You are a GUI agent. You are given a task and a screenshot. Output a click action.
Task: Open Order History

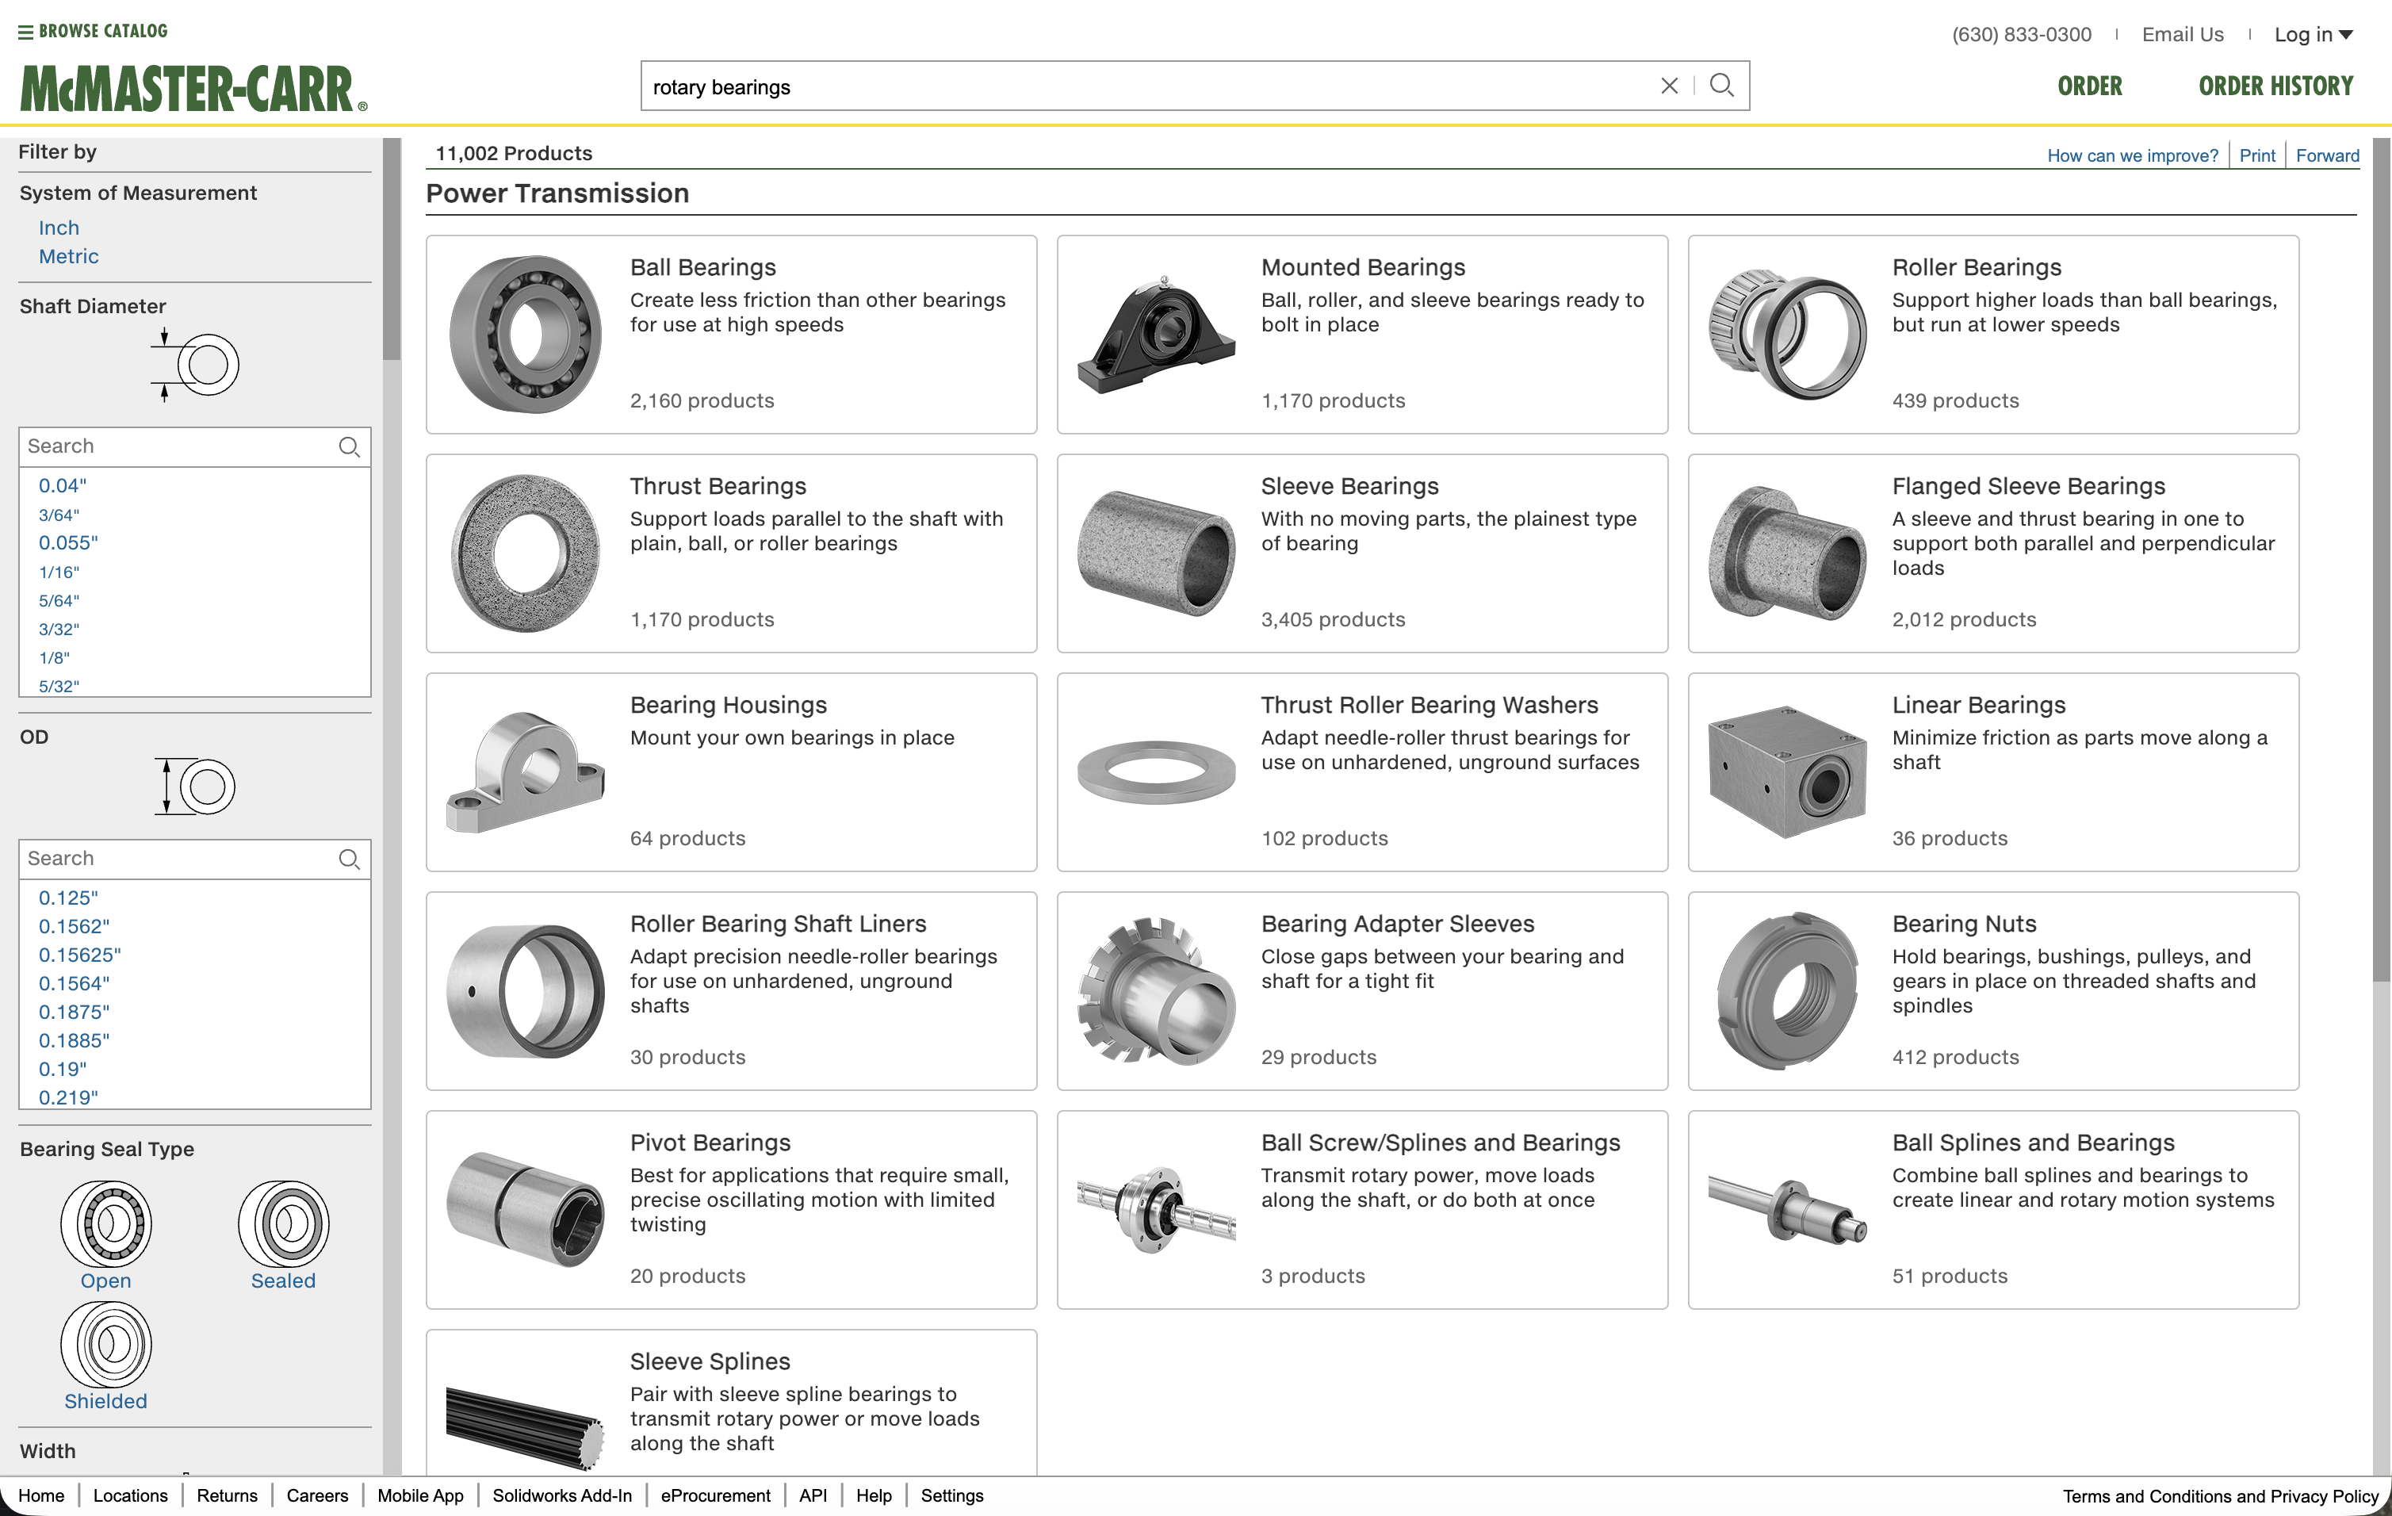click(2275, 86)
